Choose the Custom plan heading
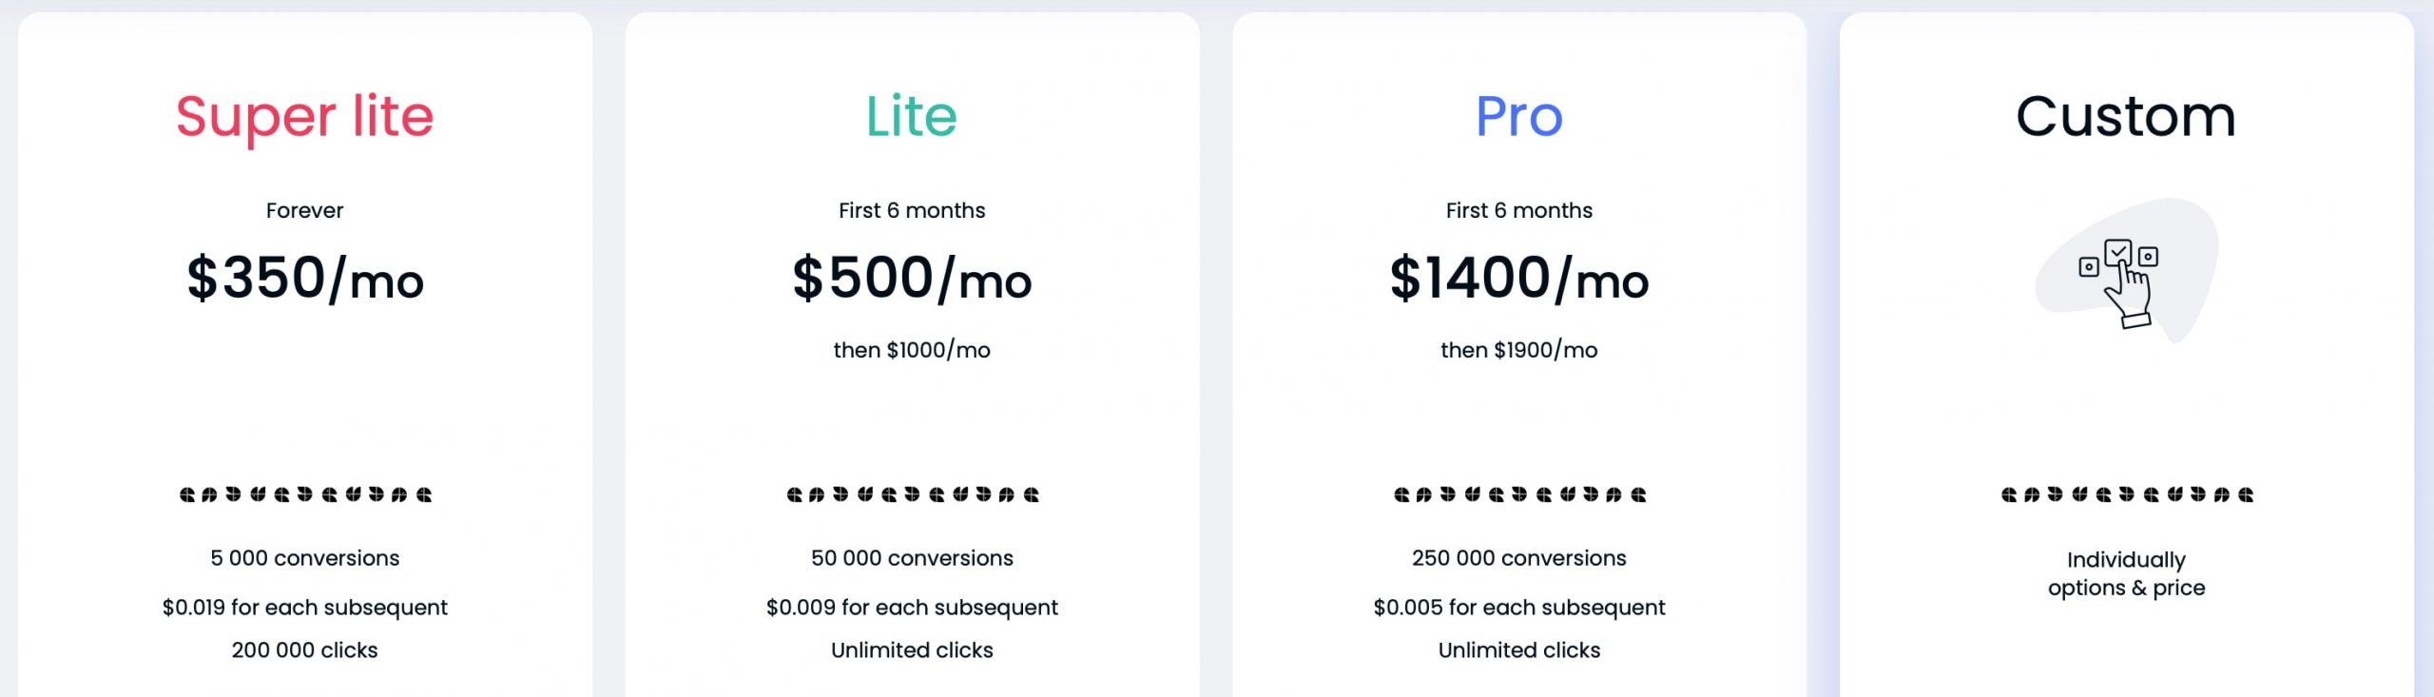Image resolution: width=2434 pixels, height=697 pixels. click(2126, 117)
